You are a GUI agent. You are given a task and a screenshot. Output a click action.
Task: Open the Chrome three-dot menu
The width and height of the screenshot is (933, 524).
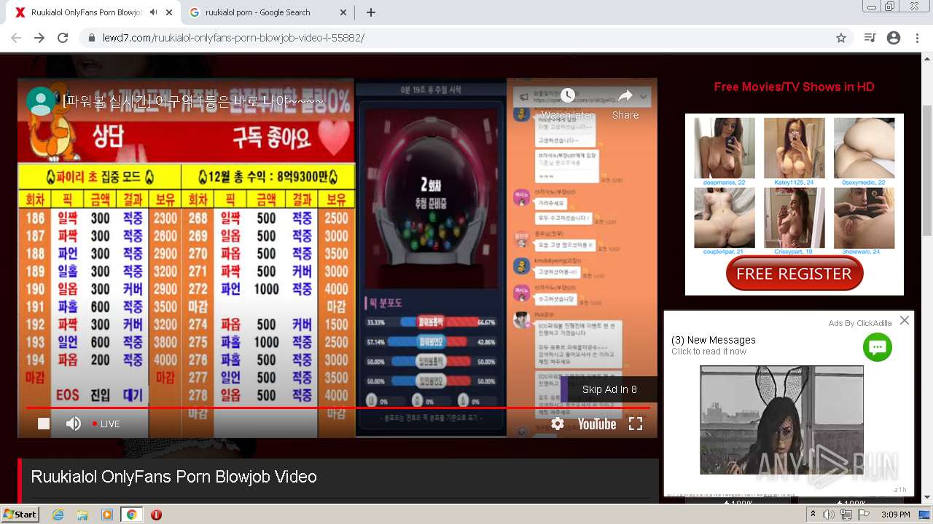pyautogui.click(x=917, y=38)
